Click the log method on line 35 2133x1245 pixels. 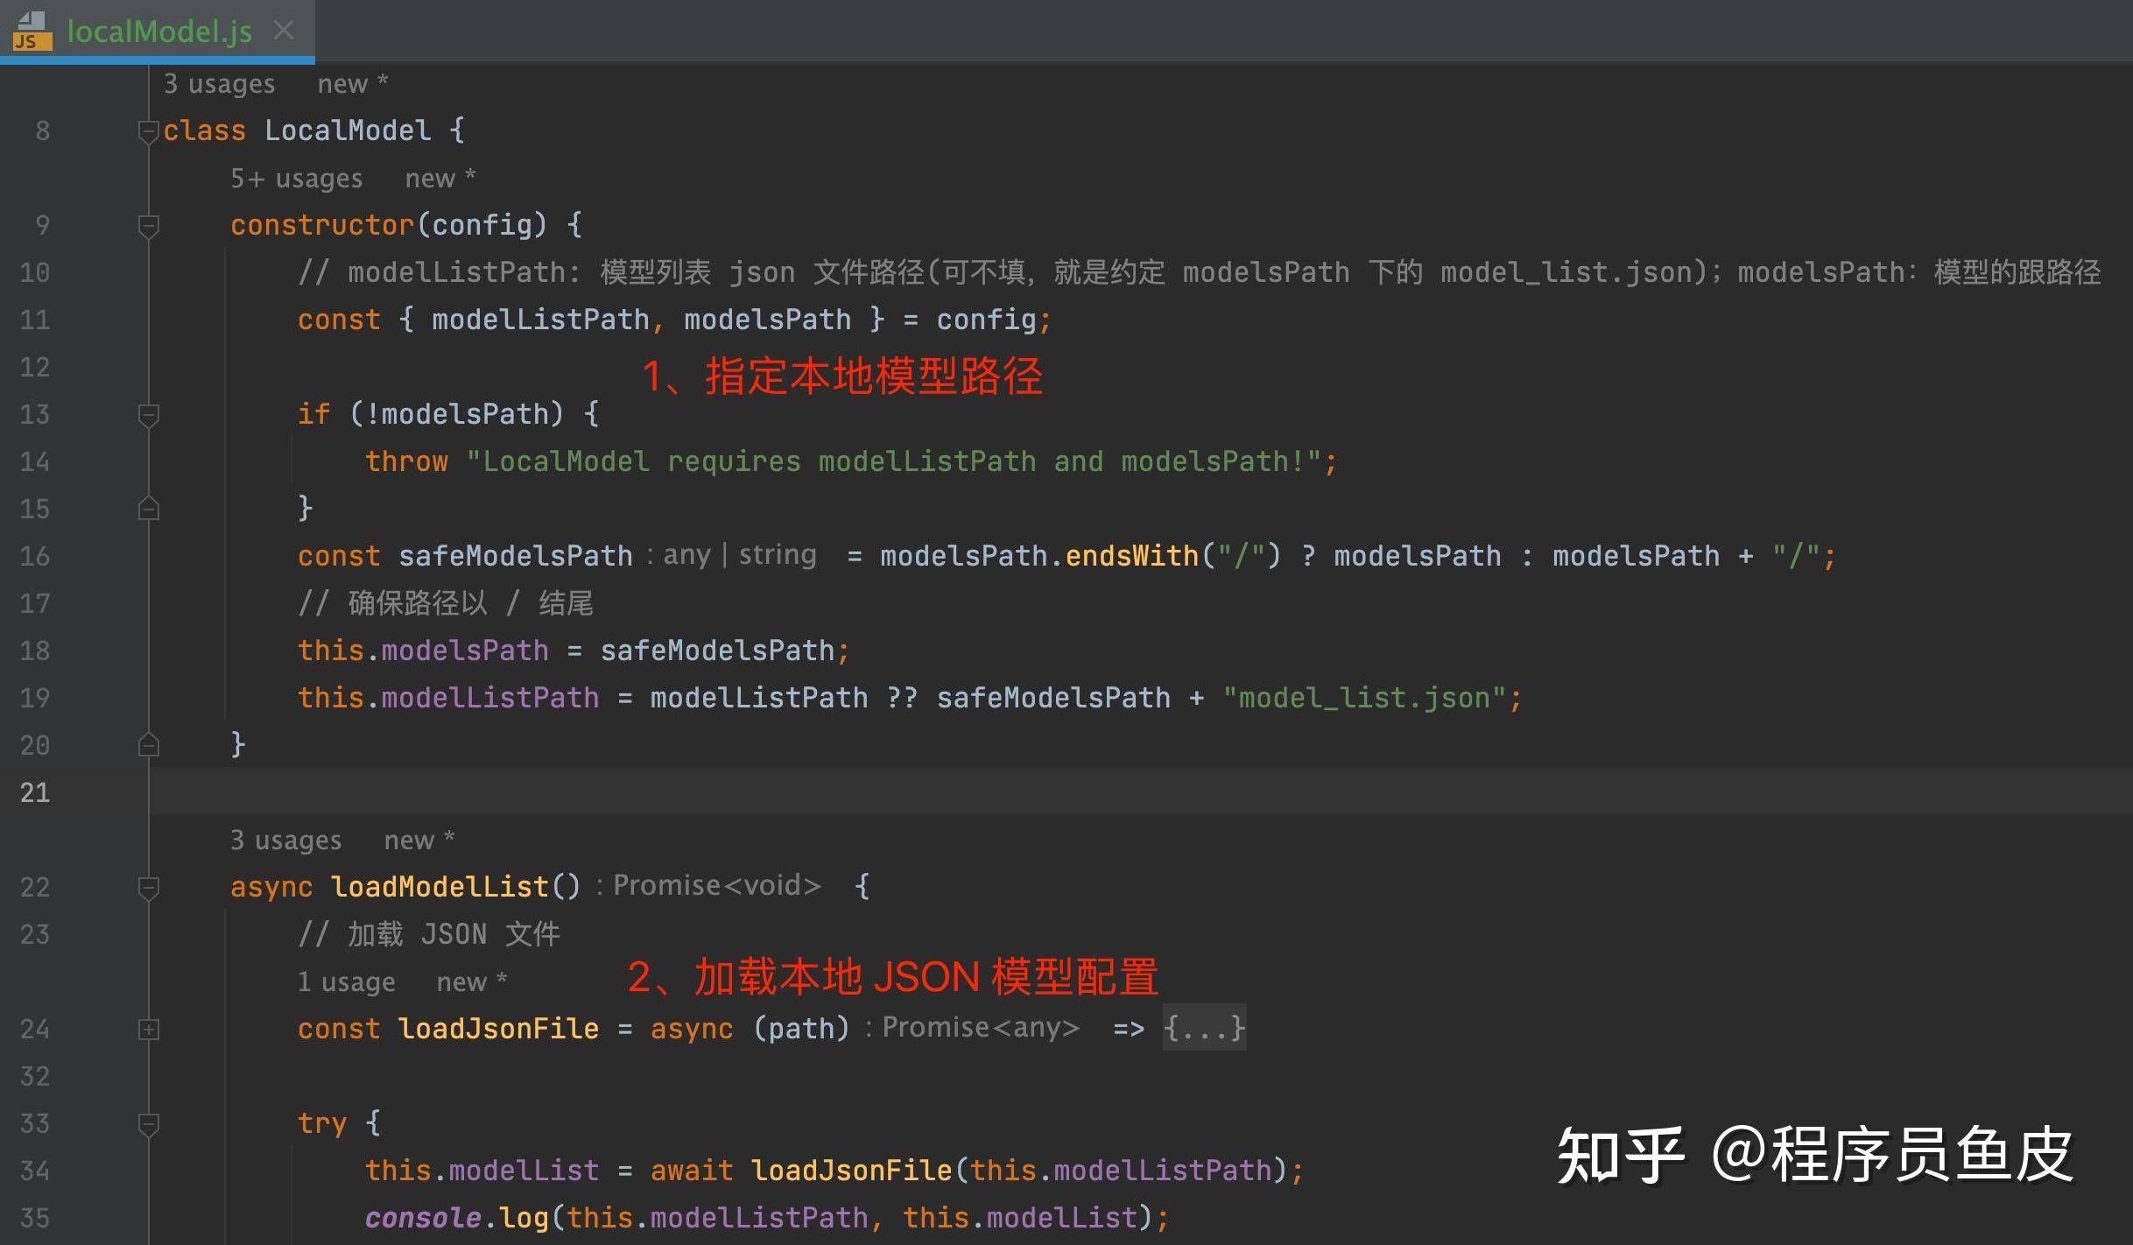click(x=524, y=1219)
